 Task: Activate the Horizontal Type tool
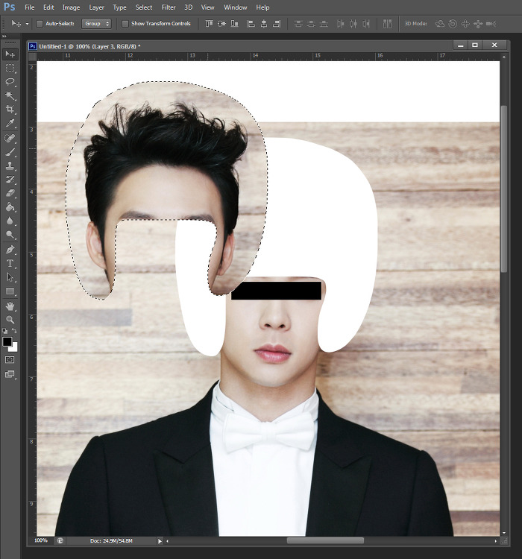pos(10,263)
